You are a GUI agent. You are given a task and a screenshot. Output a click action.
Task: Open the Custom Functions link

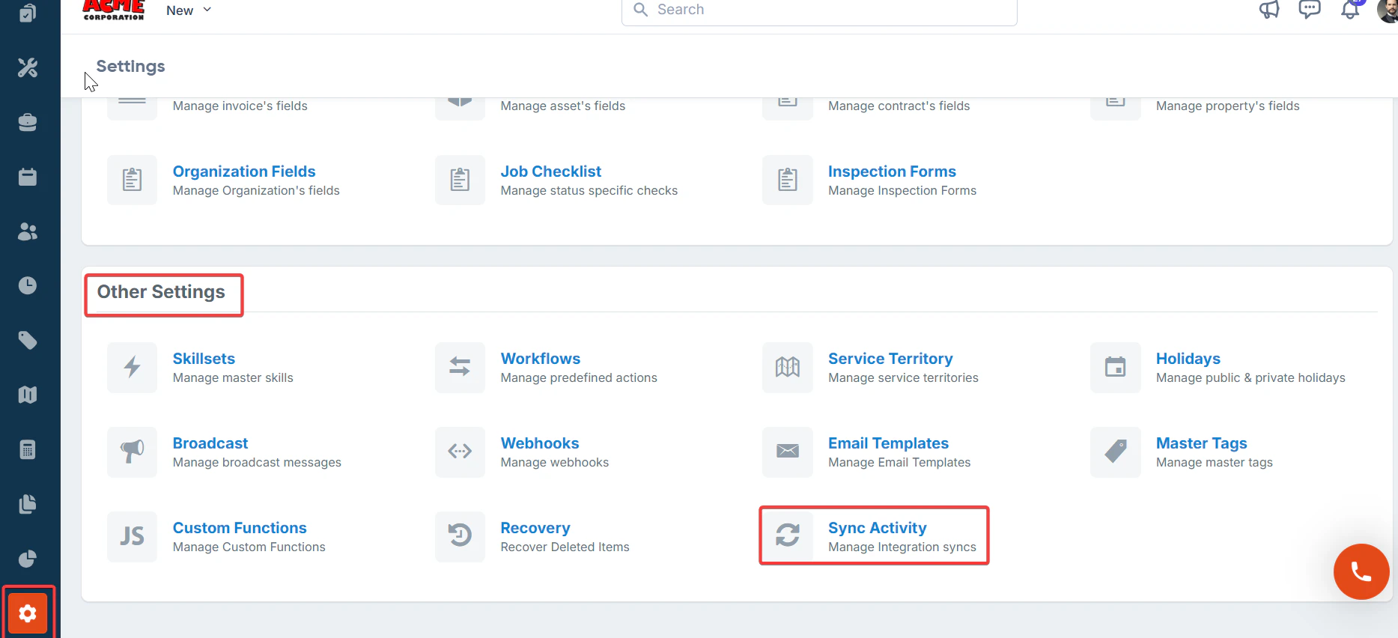(x=240, y=528)
